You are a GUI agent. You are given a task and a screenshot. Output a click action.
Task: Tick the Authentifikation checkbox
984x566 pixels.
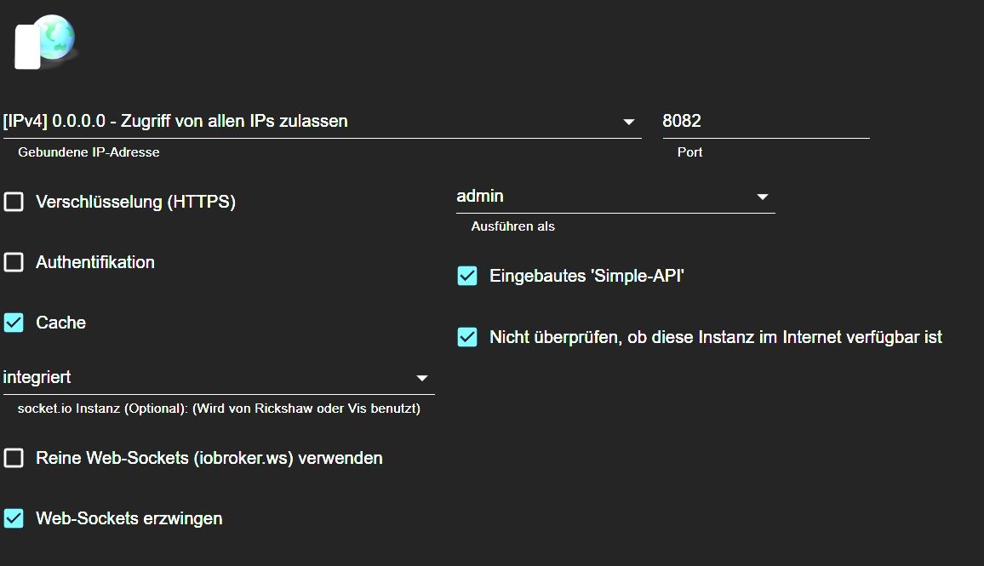tap(14, 262)
